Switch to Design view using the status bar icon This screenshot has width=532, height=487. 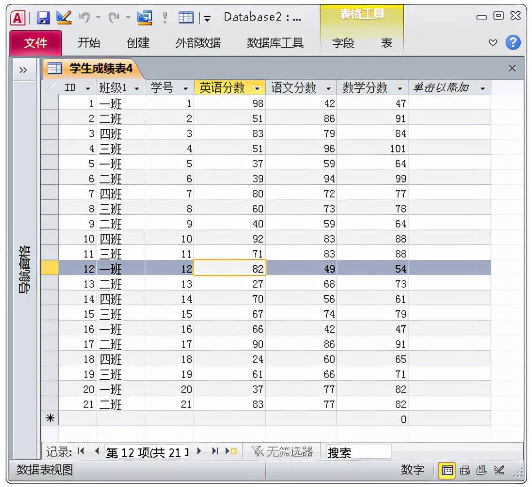click(x=499, y=470)
